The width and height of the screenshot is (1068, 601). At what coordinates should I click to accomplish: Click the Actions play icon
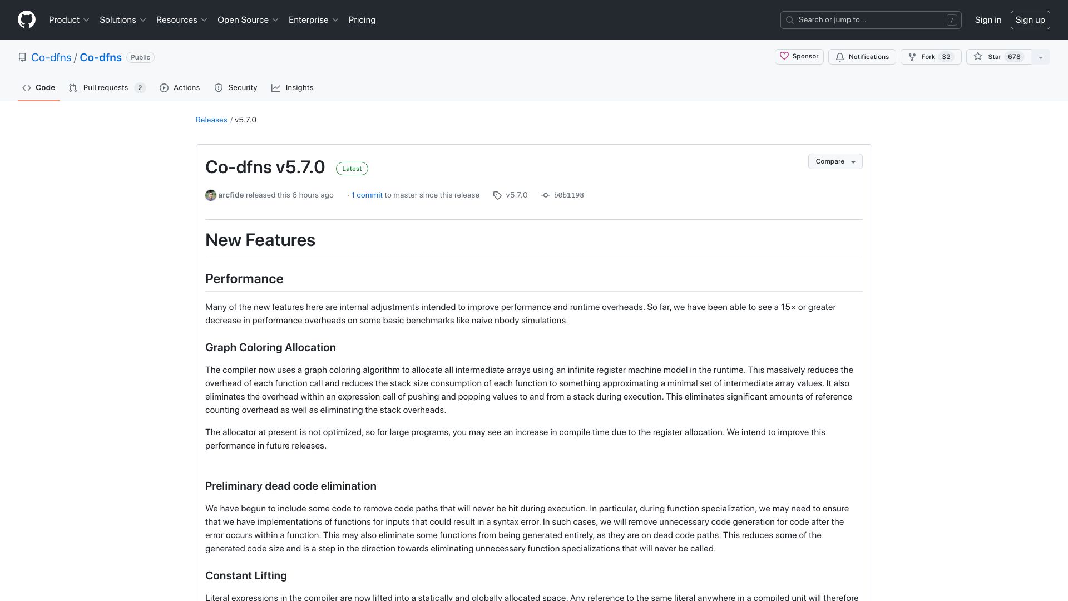(x=164, y=88)
